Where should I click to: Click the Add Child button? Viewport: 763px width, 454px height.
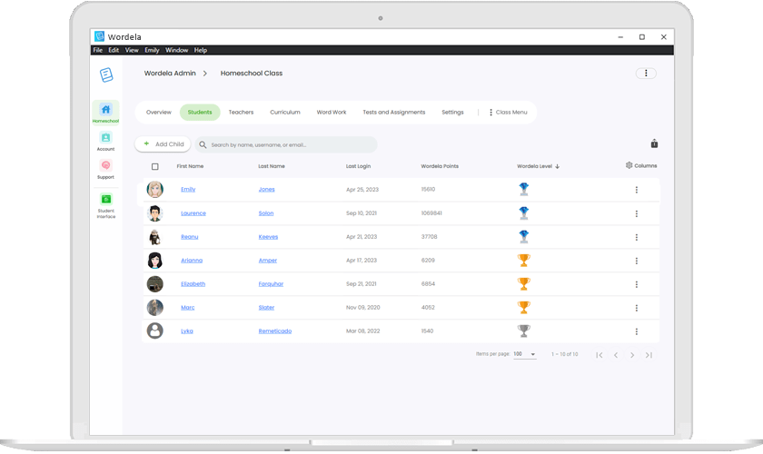click(163, 144)
